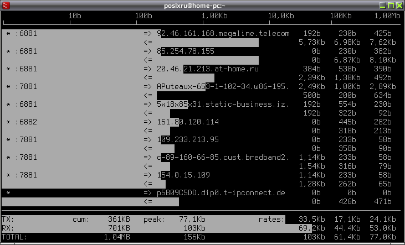Image resolution: width=405 pixels, height=245 pixels.
Task: Click the cum: label
Action: click(x=81, y=219)
